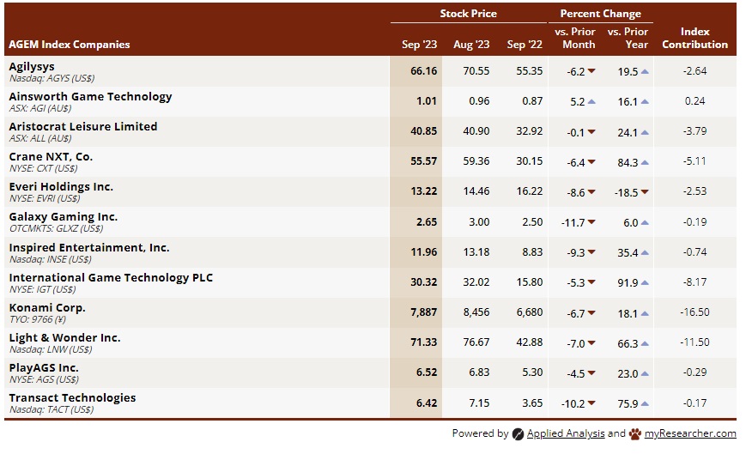
Task: Click the vs. Prior Month header
Action: tap(576, 38)
